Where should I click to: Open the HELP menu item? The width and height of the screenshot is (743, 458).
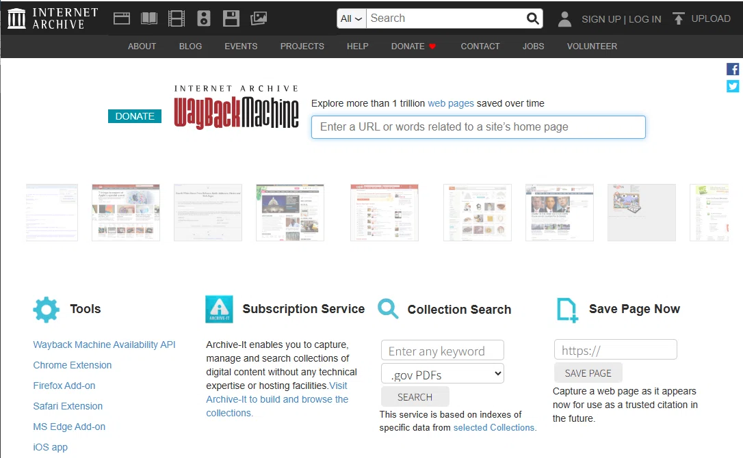357,46
